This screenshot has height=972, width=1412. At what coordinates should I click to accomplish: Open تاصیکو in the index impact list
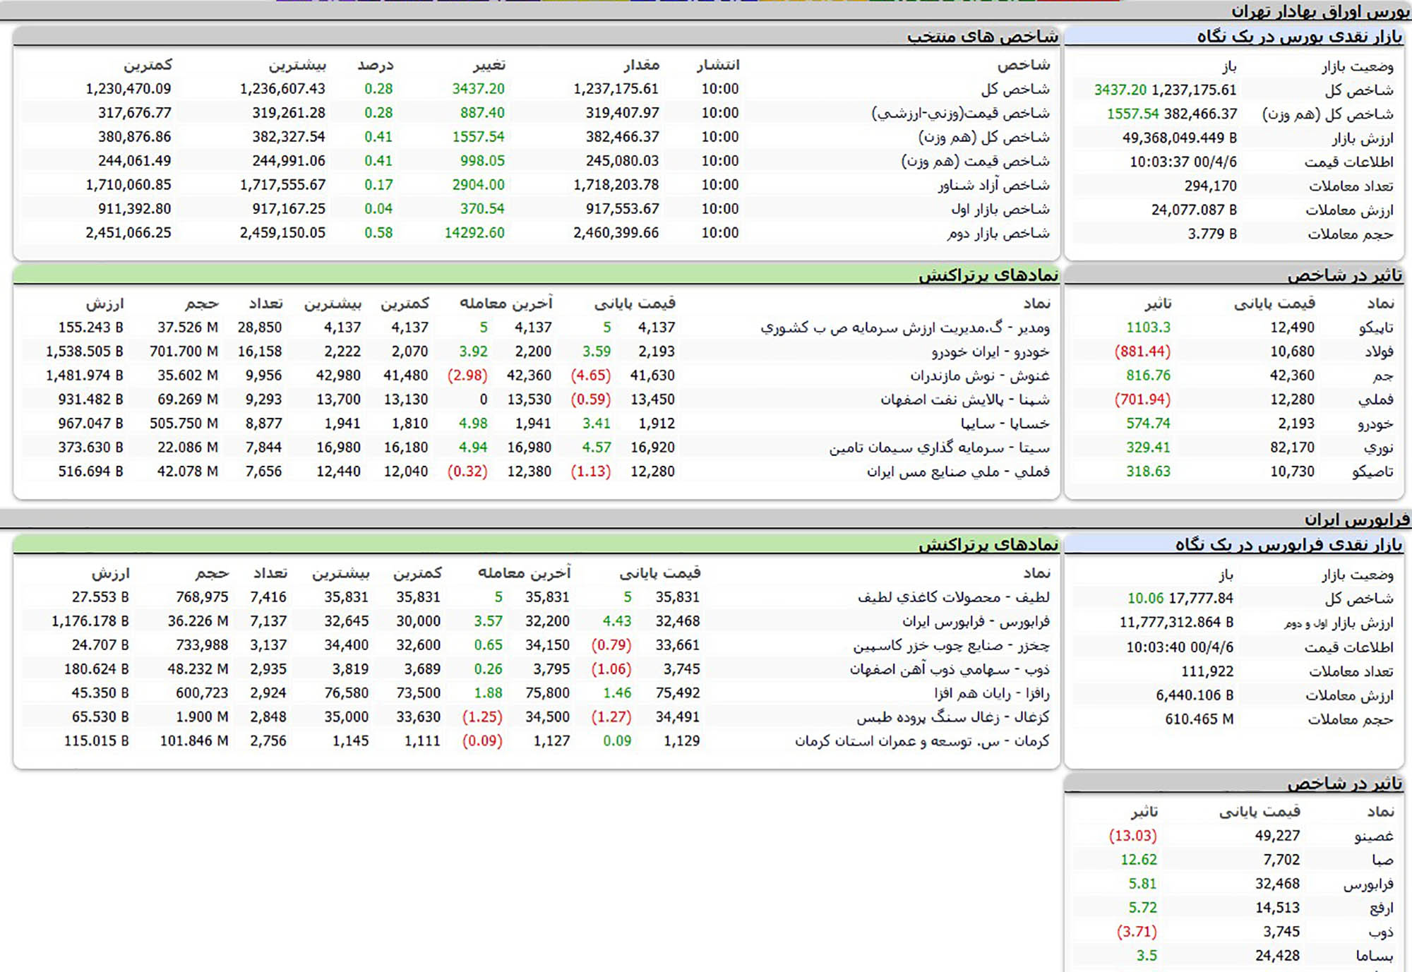(x=1373, y=472)
